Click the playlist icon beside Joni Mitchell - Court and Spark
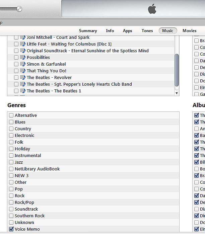 click(23, 37)
